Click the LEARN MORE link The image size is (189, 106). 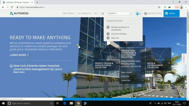tap(19, 55)
